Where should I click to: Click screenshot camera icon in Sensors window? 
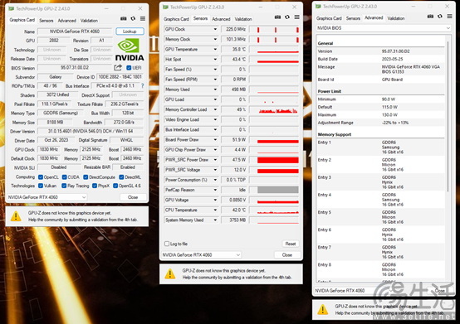coord(277,17)
